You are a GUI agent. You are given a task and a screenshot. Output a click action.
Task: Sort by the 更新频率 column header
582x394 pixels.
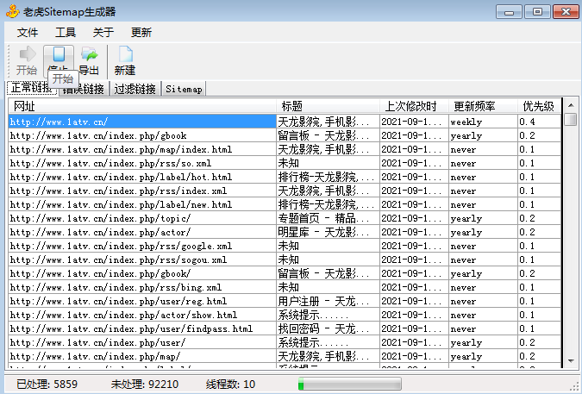click(x=483, y=106)
